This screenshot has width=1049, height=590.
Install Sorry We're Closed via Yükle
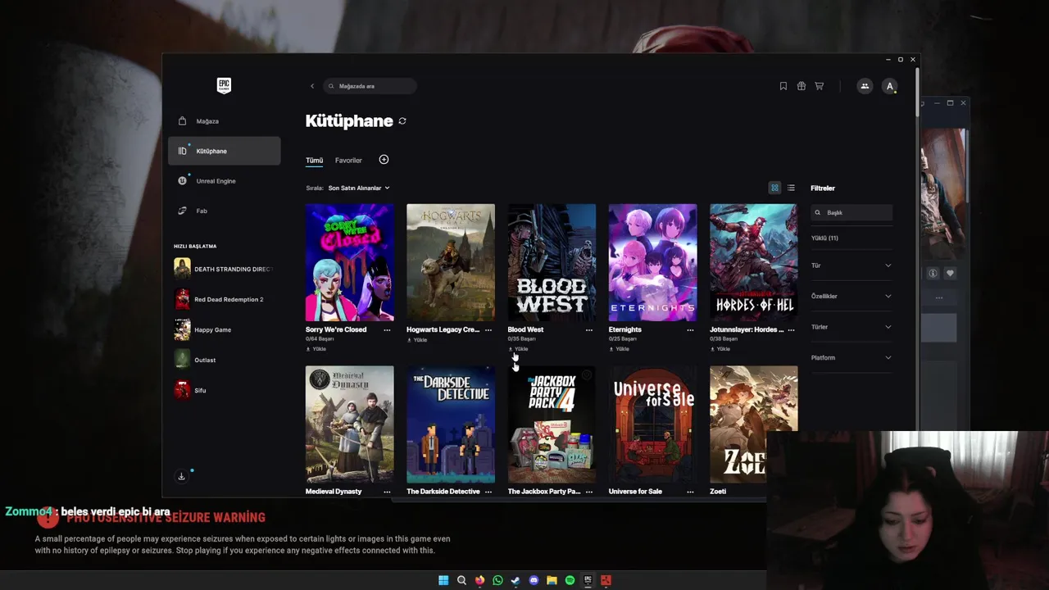(316, 349)
